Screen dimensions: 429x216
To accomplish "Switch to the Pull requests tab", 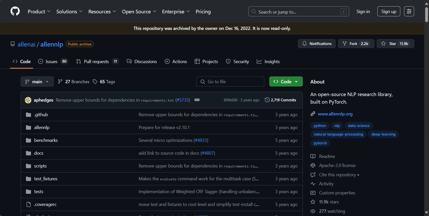I will tap(97, 62).
